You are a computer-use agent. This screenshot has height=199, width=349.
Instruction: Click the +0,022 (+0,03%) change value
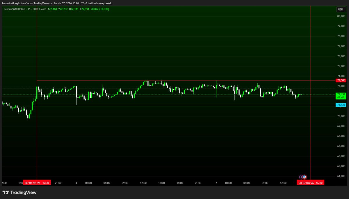coord(99,9)
